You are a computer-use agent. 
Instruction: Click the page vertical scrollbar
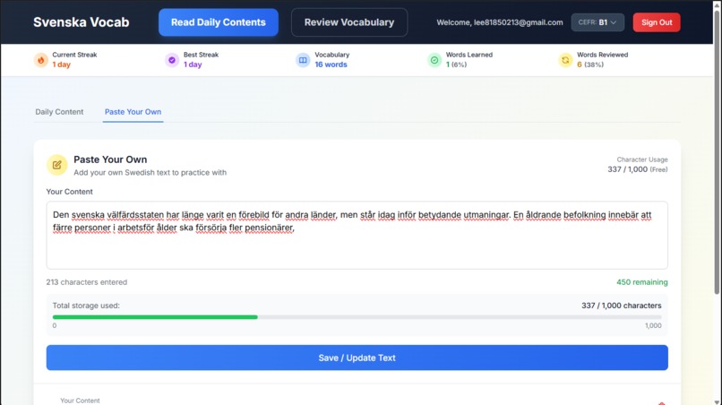point(717,152)
